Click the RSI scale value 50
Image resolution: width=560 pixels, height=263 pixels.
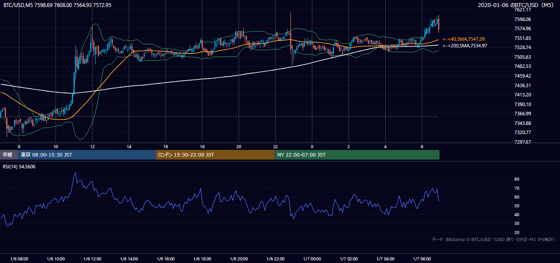coord(517,206)
